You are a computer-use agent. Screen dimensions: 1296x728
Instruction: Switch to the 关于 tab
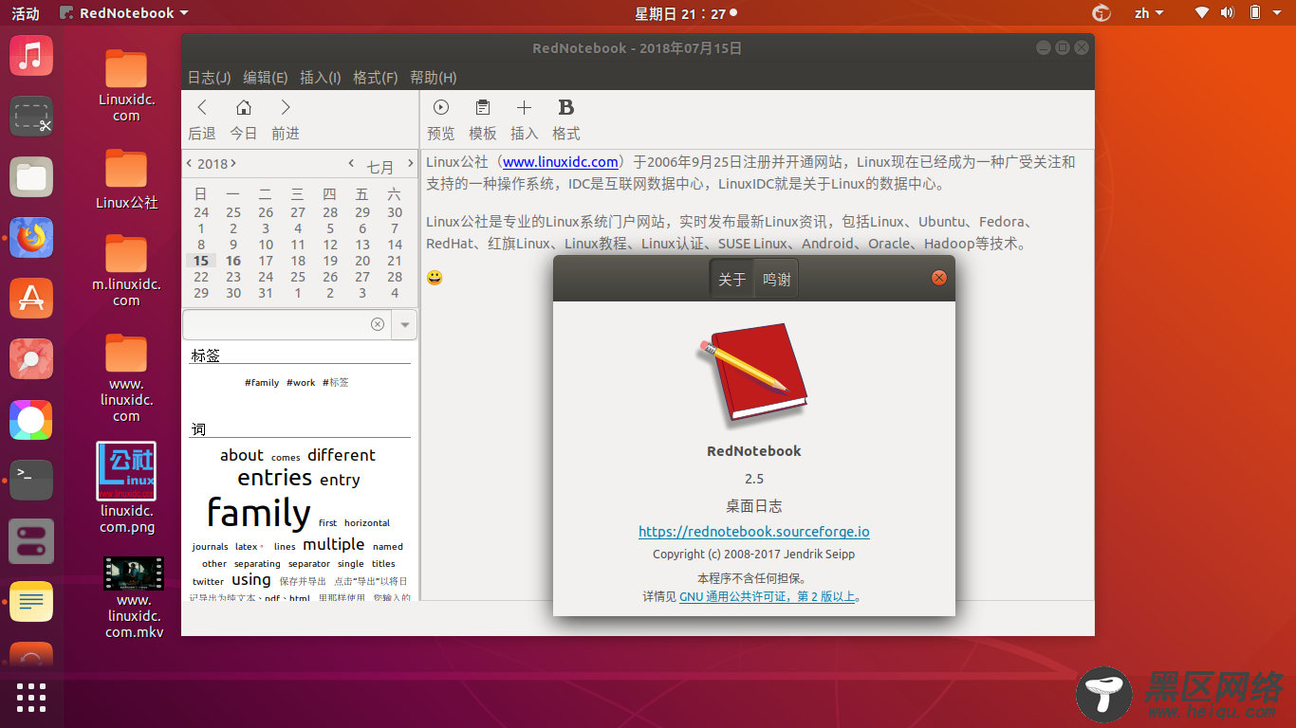pyautogui.click(x=732, y=279)
